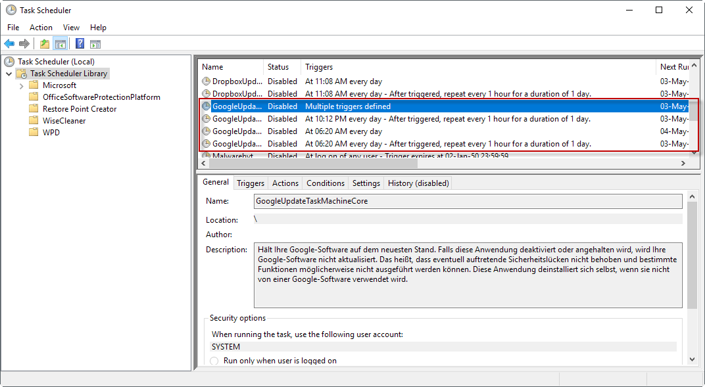The image size is (705, 387).
Task: Switch to the General tab
Action: 215,182
